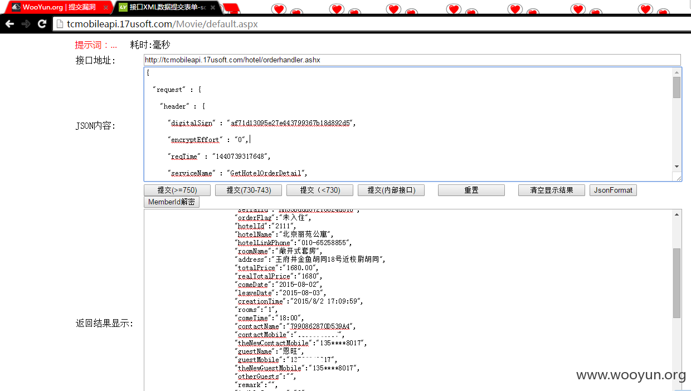Click the browser back arrow
This screenshot has height=391, width=691.
click(9, 24)
